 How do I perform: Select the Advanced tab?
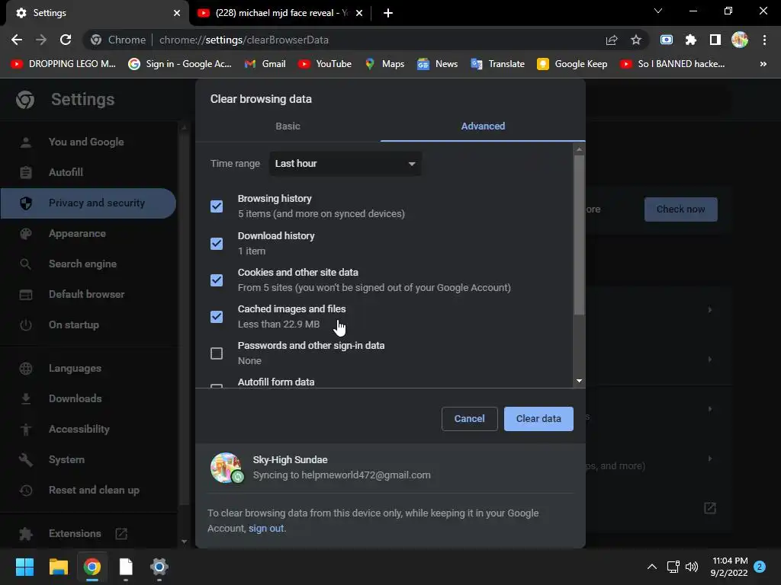click(483, 126)
